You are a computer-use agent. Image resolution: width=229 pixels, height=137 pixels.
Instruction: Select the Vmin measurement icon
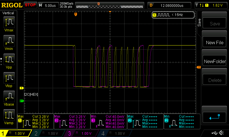click(9, 41)
